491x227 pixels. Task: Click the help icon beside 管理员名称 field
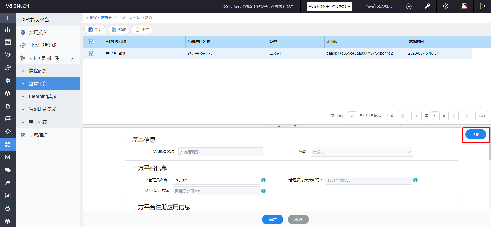(263, 180)
